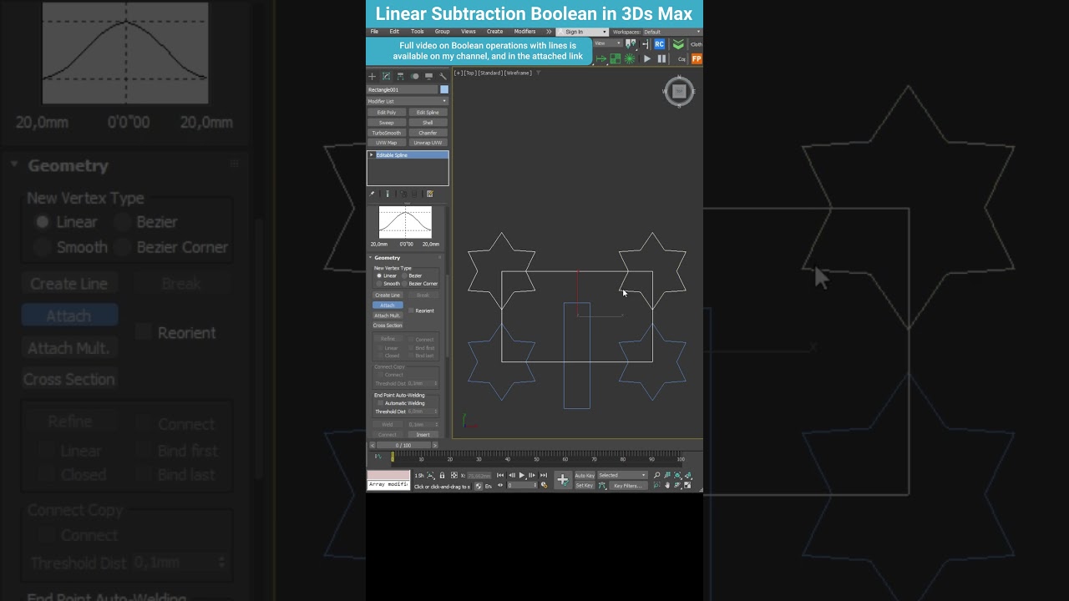Open the mini curve editor icon
This screenshot has height=601, width=1069.
click(x=377, y=456)
